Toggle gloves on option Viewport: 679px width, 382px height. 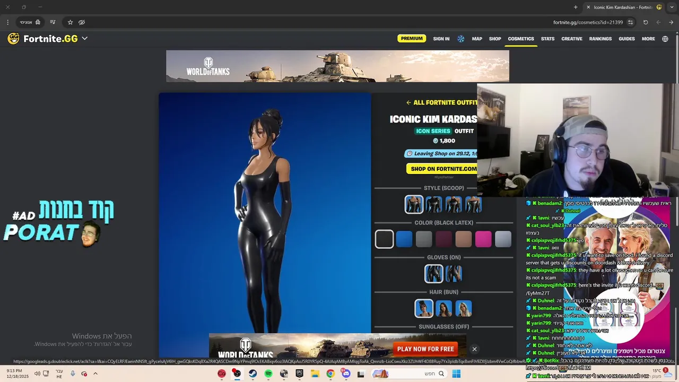(x=433, y=274)
